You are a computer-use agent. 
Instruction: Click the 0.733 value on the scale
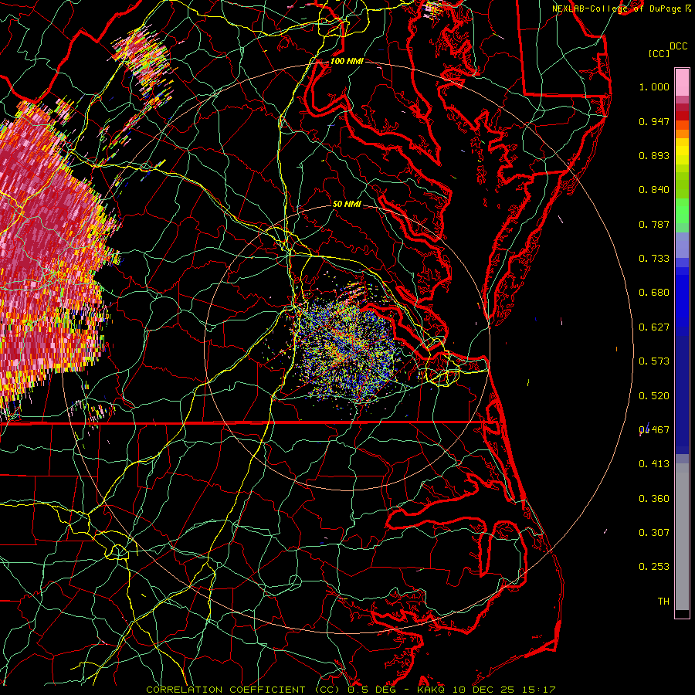[x=654, y=259]
